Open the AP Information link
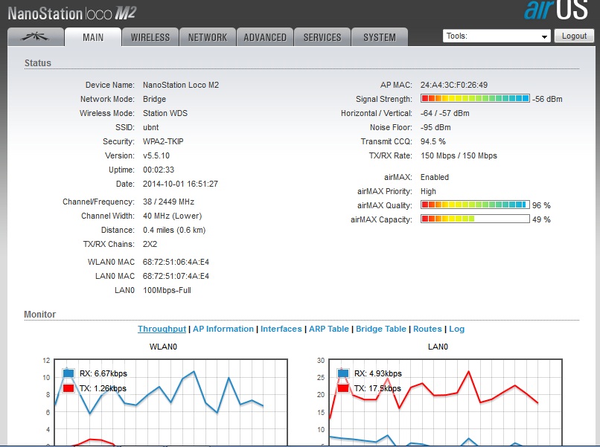The image size is (600, 447). pyautogui.click(x=223, y=329)
